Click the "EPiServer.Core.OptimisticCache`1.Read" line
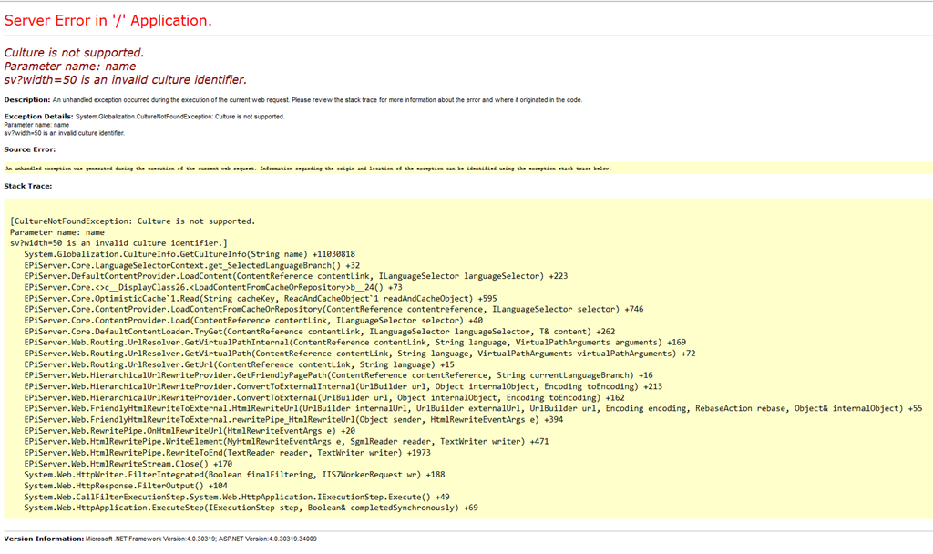The height and width of the screenshot is (554, 933). [261, 299]
